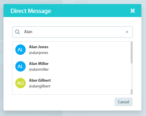Select Alan Gilbert AG avatar
The width and height of the screenshot is (146, 116).
[20, 83]
